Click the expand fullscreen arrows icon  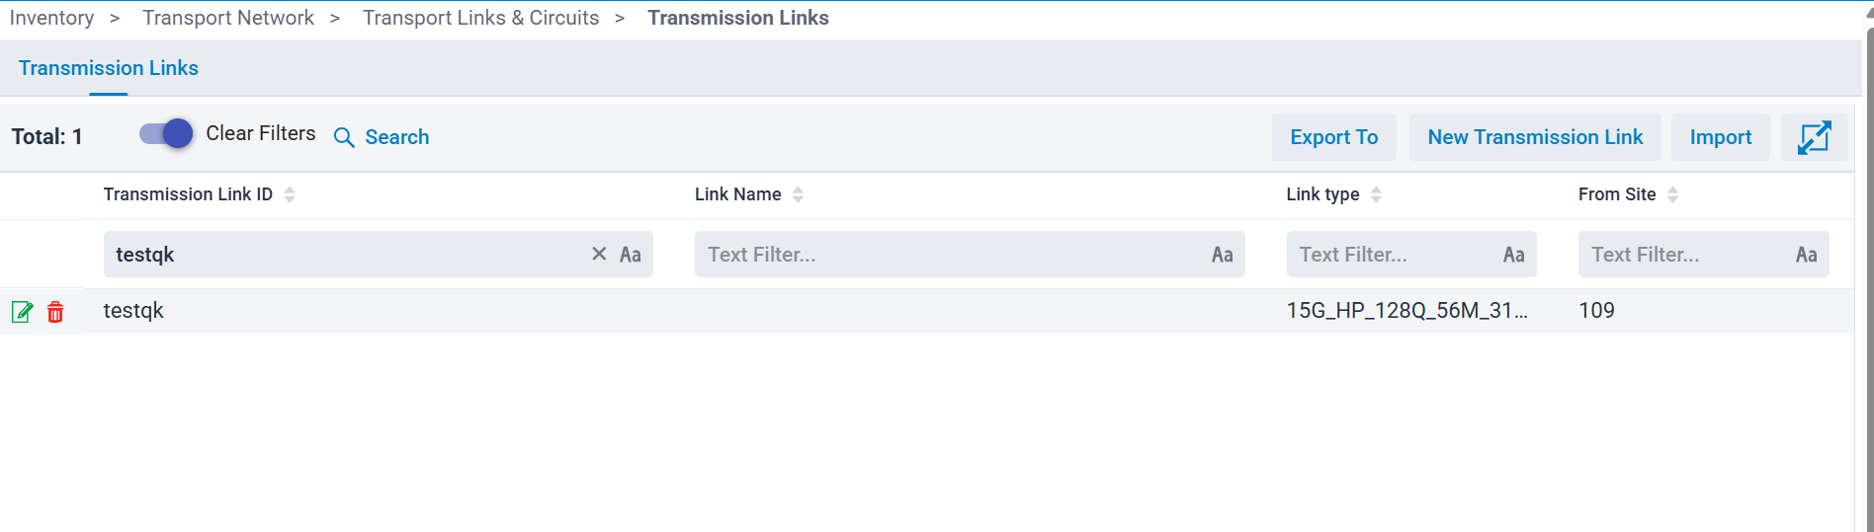coord(1814,137)
